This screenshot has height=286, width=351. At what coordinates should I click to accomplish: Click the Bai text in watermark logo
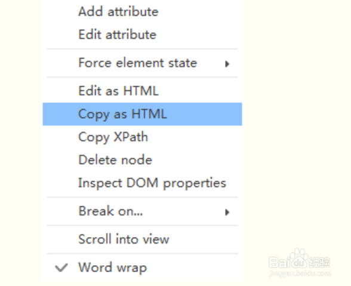[x=279, y=262]
